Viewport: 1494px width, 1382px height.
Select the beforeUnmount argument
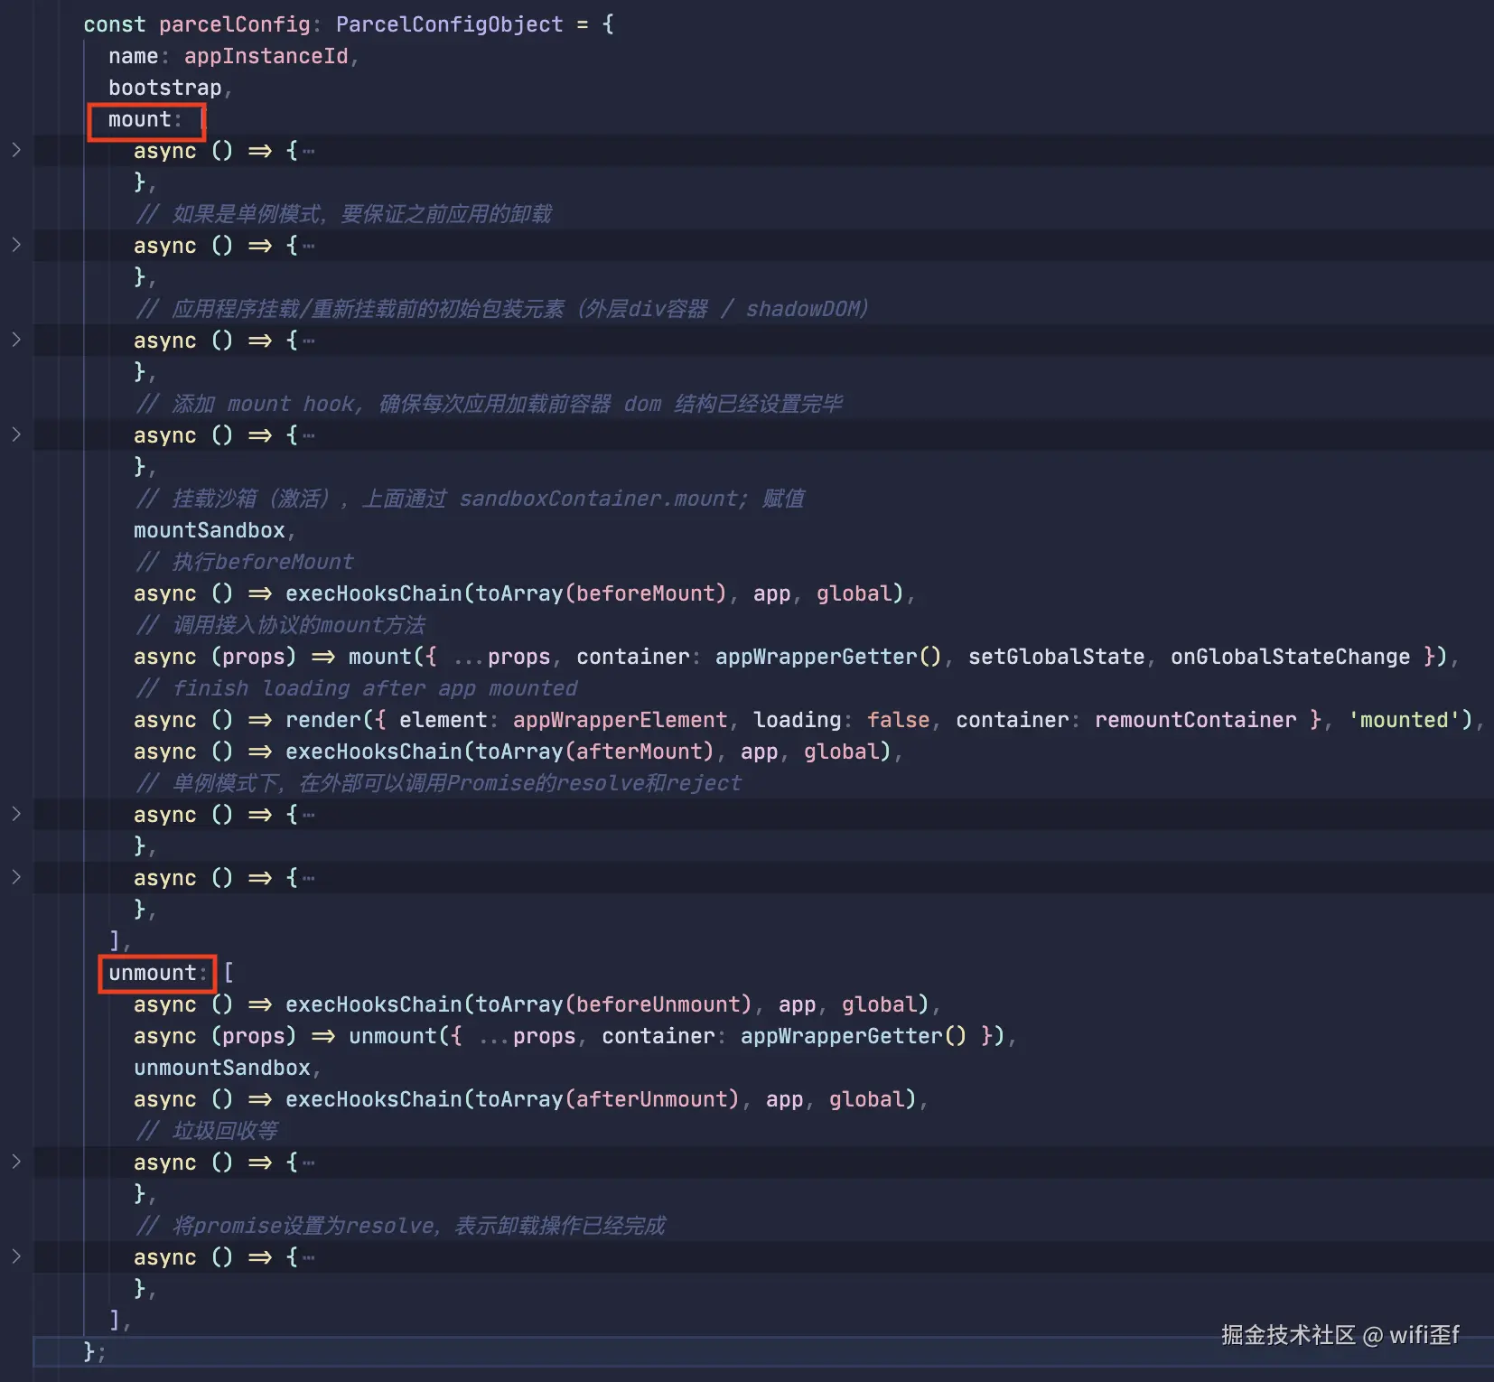[x=658, y=1004]
